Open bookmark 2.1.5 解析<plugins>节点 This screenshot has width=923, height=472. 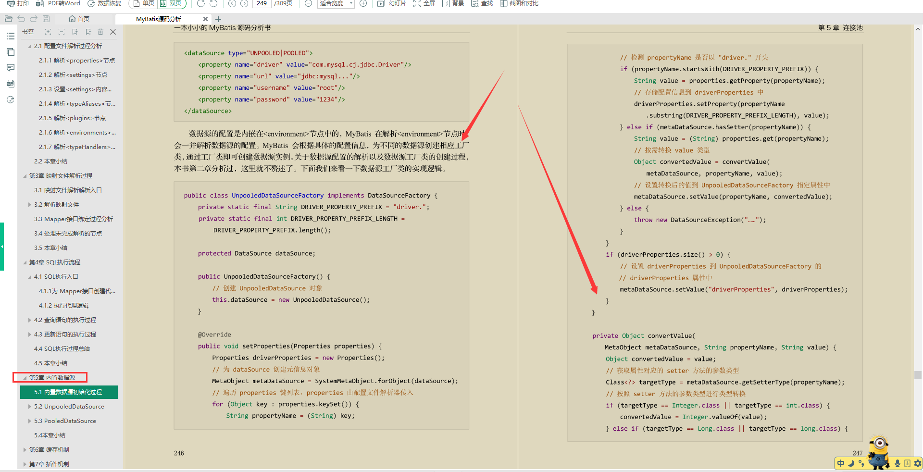tap(73, 118)
